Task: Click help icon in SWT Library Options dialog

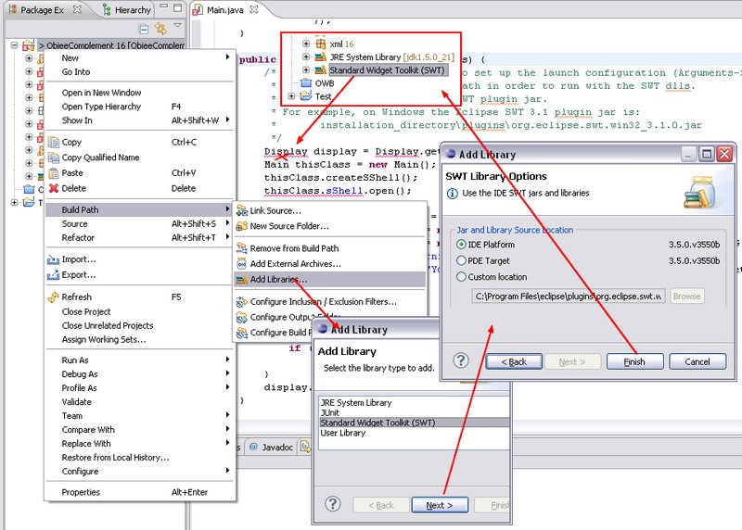Action: click(x=461, y=360)
